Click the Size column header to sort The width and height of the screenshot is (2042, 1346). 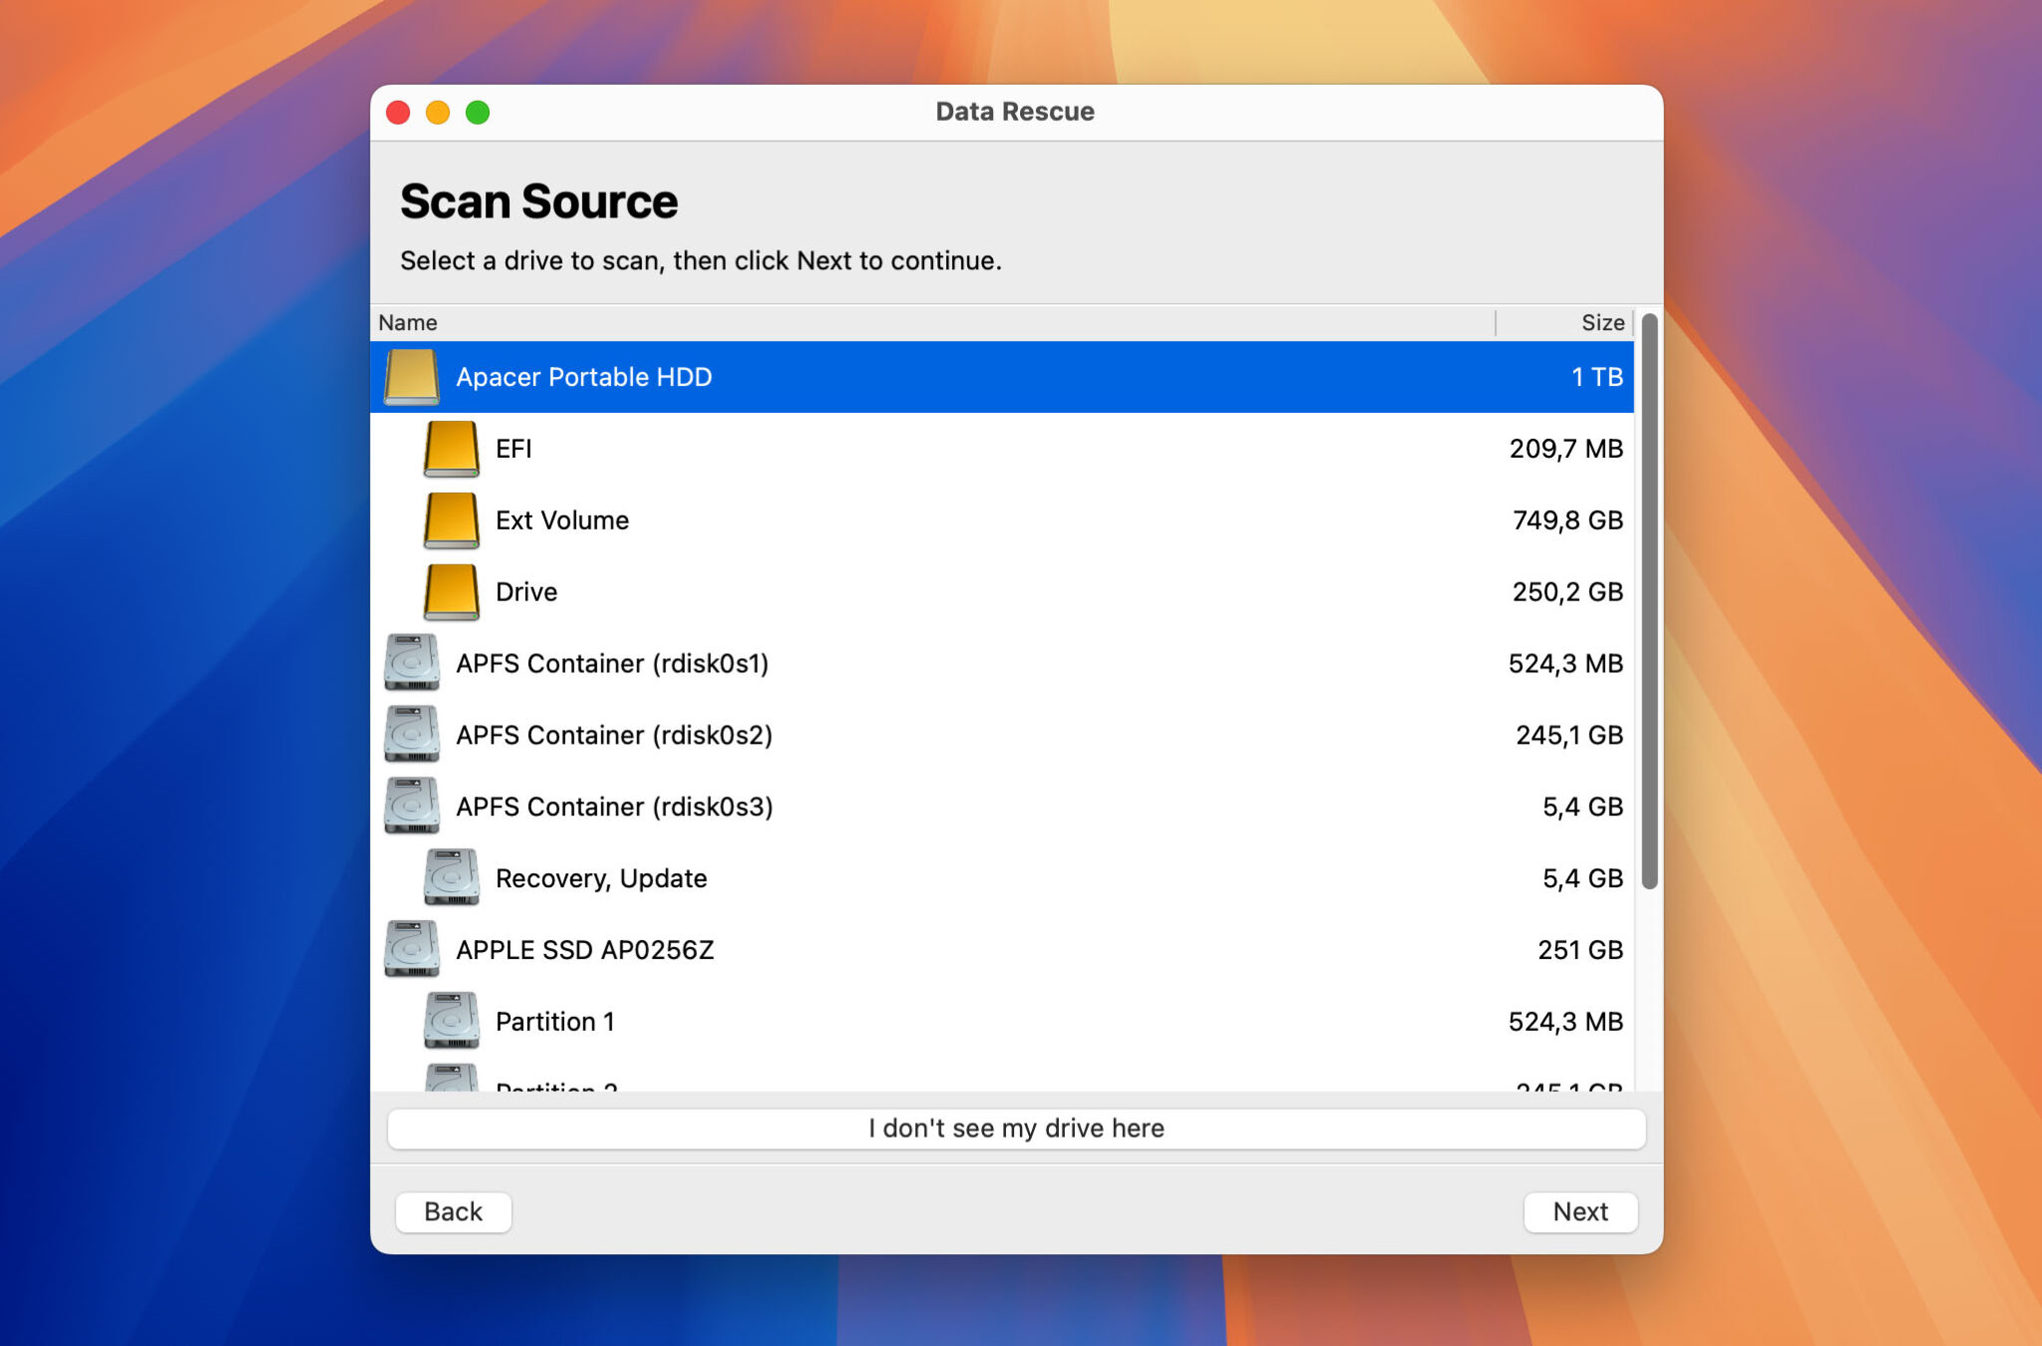[x=1603, y=322]
